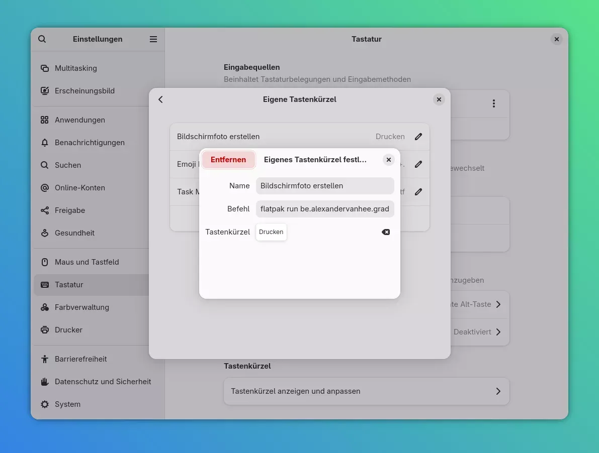Open the Deaktiviert option row
The width and height of the screenshot is (599, 453).
click(x=477, y=332)
